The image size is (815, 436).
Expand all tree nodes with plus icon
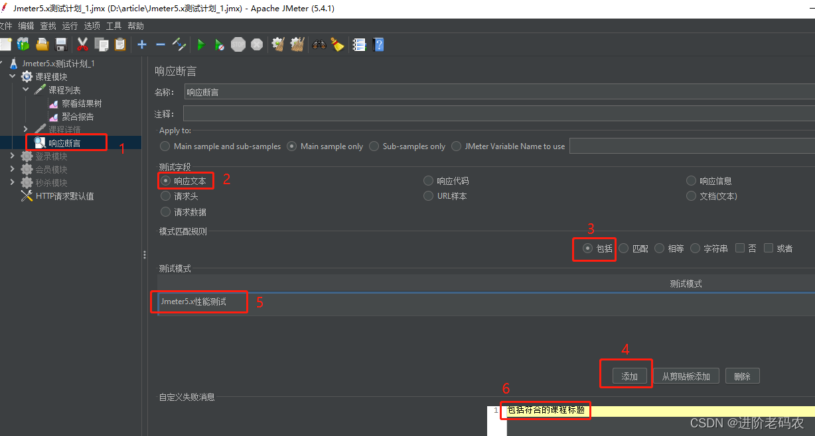pyautogui.click(x=142, y=44)
